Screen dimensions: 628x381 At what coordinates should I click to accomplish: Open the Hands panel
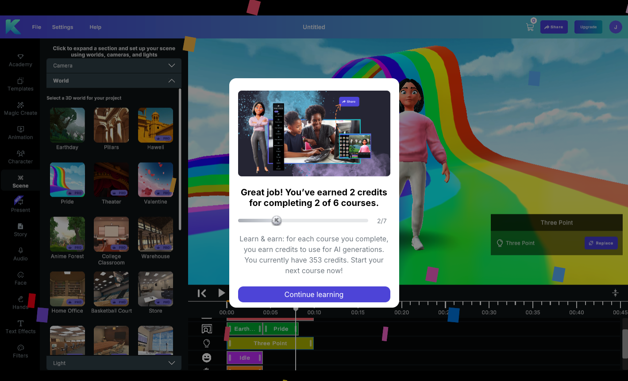20,303
